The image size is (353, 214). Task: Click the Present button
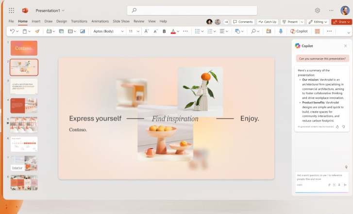pyautogui.click(x=290, y=22)
